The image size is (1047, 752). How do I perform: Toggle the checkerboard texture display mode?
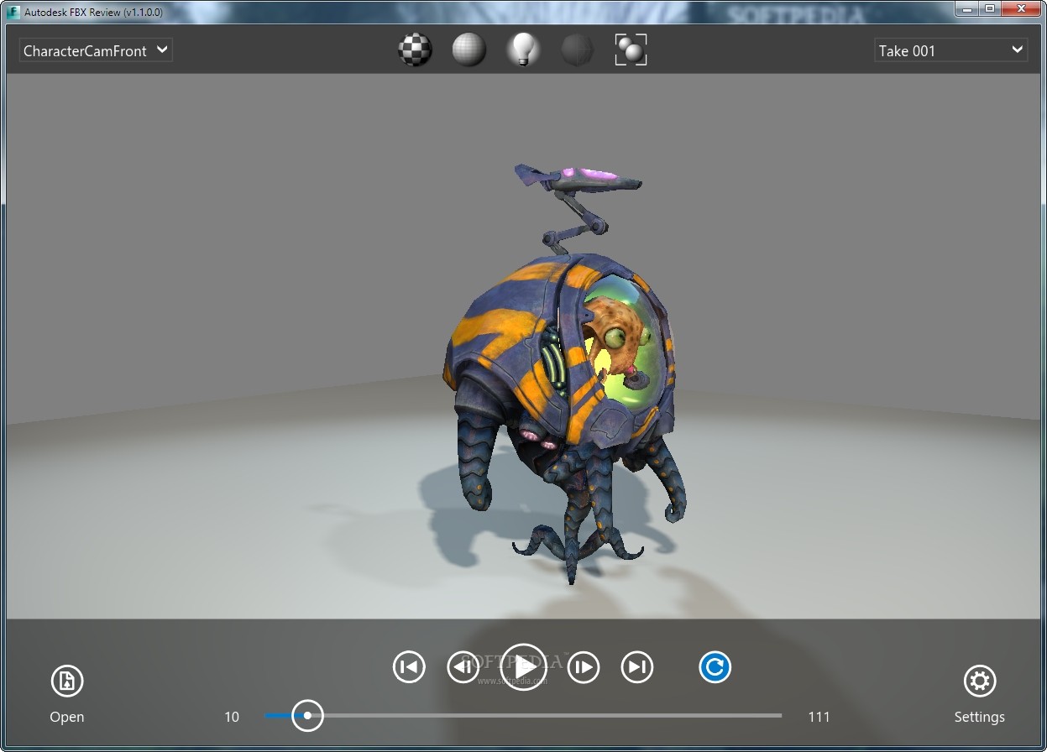pyautogui.click(x=415, y=50)
